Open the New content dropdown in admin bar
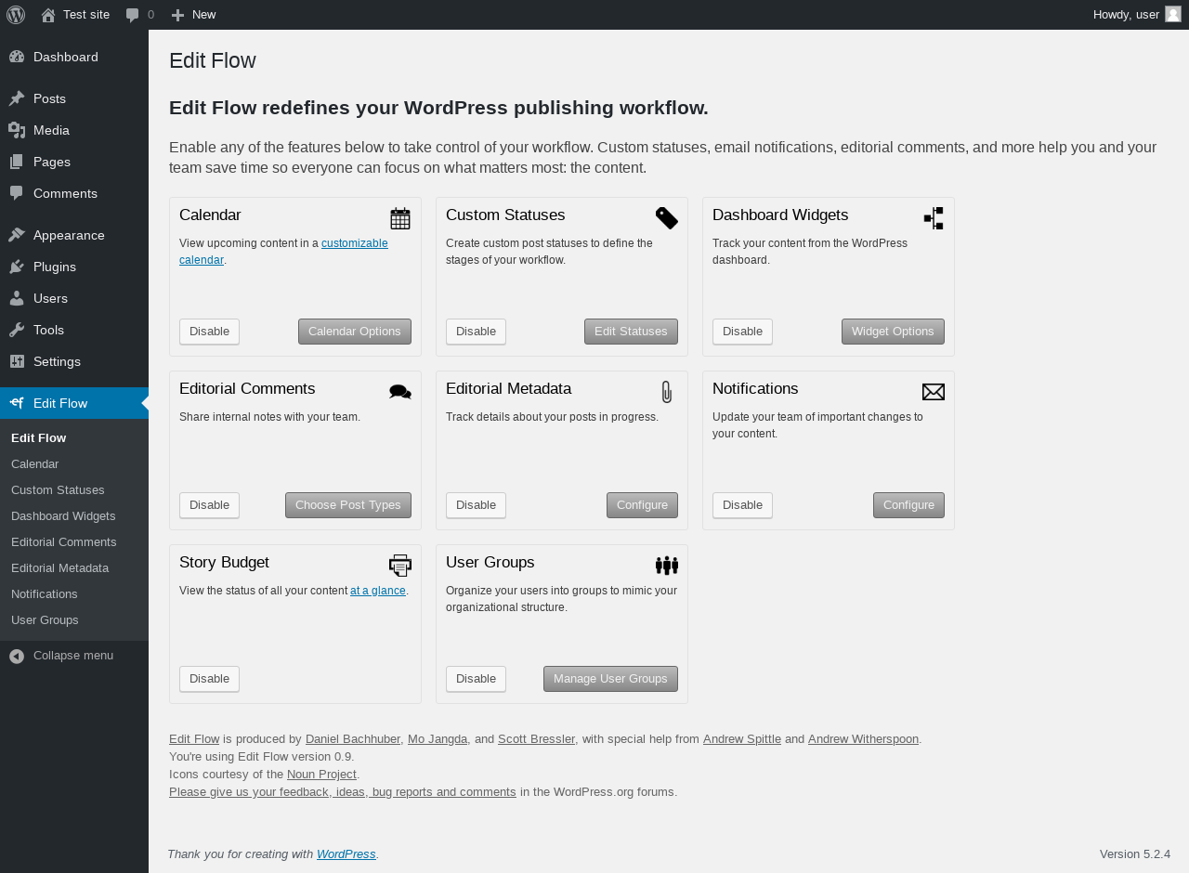 (x=193, y=15)
